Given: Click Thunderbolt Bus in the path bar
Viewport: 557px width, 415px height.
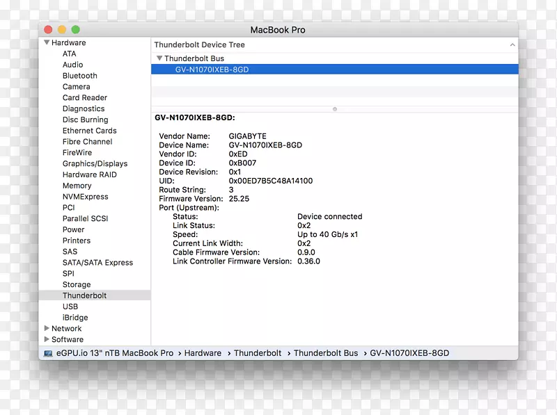Looking at the screenshot, I should tap(325, 353).
